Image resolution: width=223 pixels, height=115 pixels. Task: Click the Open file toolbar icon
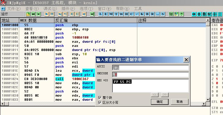[28, 14]
